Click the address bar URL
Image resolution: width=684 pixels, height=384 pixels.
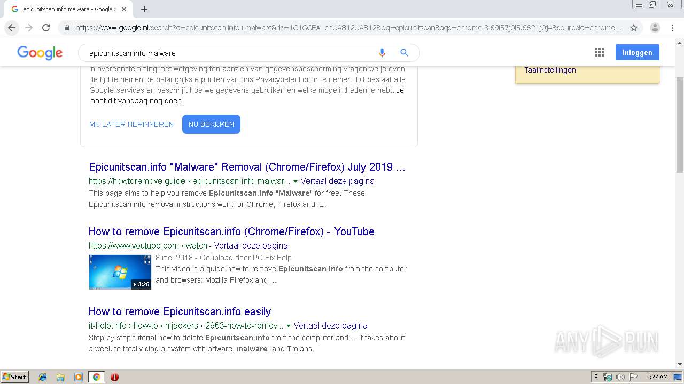(x=348, y=28)
